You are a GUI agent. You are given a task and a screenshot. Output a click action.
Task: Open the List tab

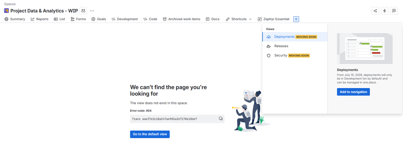click(x=59, y=19)
